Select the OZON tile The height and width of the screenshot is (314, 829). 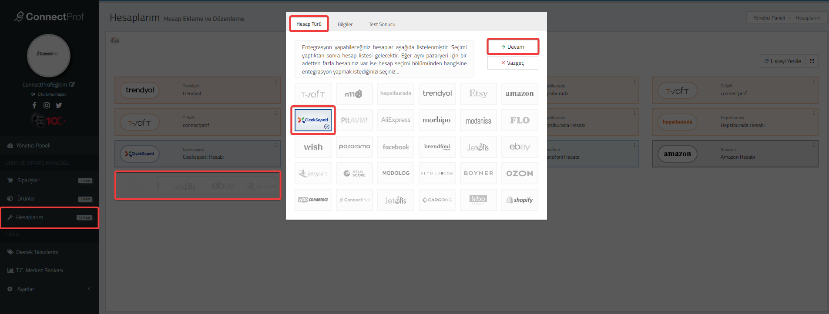click(x=520, y=174)
